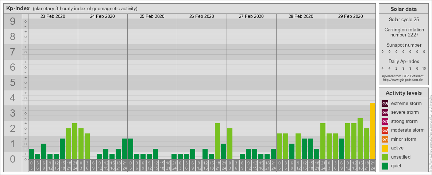Click the G2 moderate storm badge
Viewport: 432px width, 175px height.
(x=385, y=130)
